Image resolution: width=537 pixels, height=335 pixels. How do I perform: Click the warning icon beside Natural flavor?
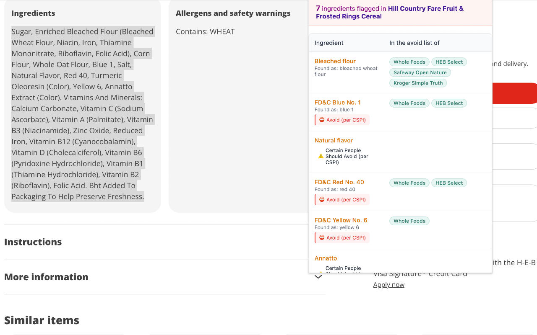[321, 156]
